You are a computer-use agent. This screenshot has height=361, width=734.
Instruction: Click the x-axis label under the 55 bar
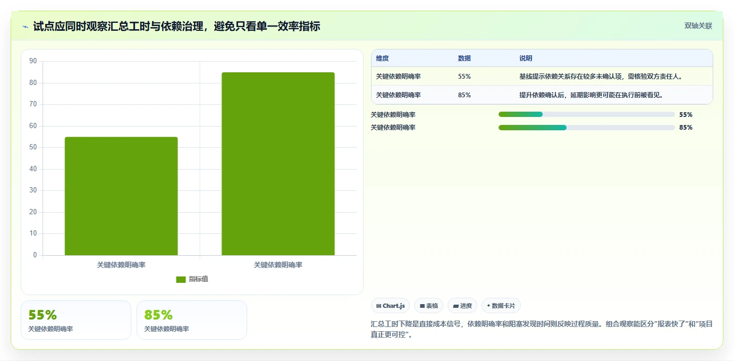(x=121, y=265)
